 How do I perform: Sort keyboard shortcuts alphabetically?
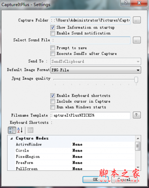(x=20, y=130)
